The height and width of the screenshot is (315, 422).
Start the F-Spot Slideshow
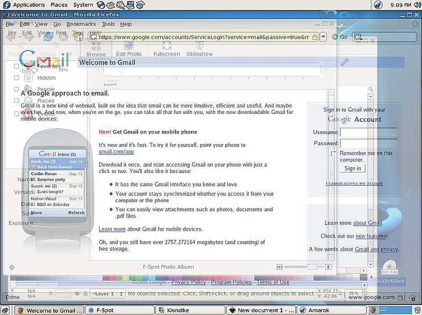pyautogui.click(x=200, y=49)
